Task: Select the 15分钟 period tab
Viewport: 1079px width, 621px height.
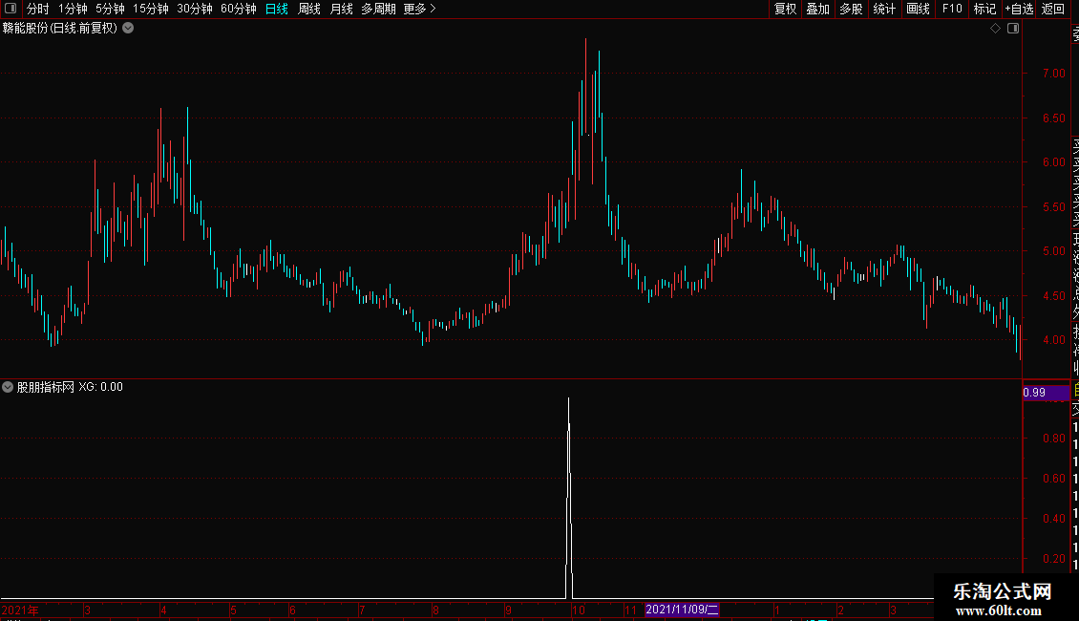Action: 151,9
